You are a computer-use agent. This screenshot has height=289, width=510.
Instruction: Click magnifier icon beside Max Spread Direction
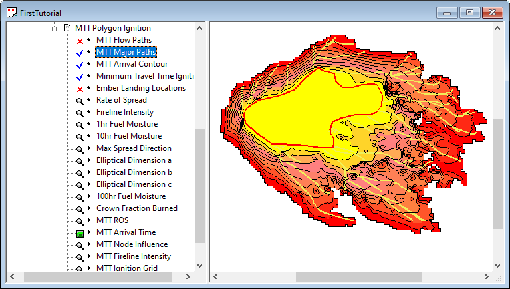[x=80, y=149]
